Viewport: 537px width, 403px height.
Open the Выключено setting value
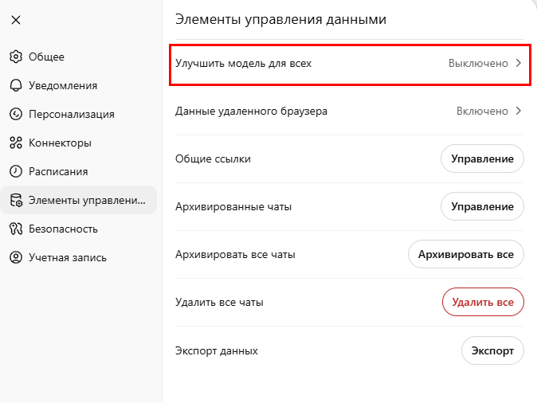point(478,63)
